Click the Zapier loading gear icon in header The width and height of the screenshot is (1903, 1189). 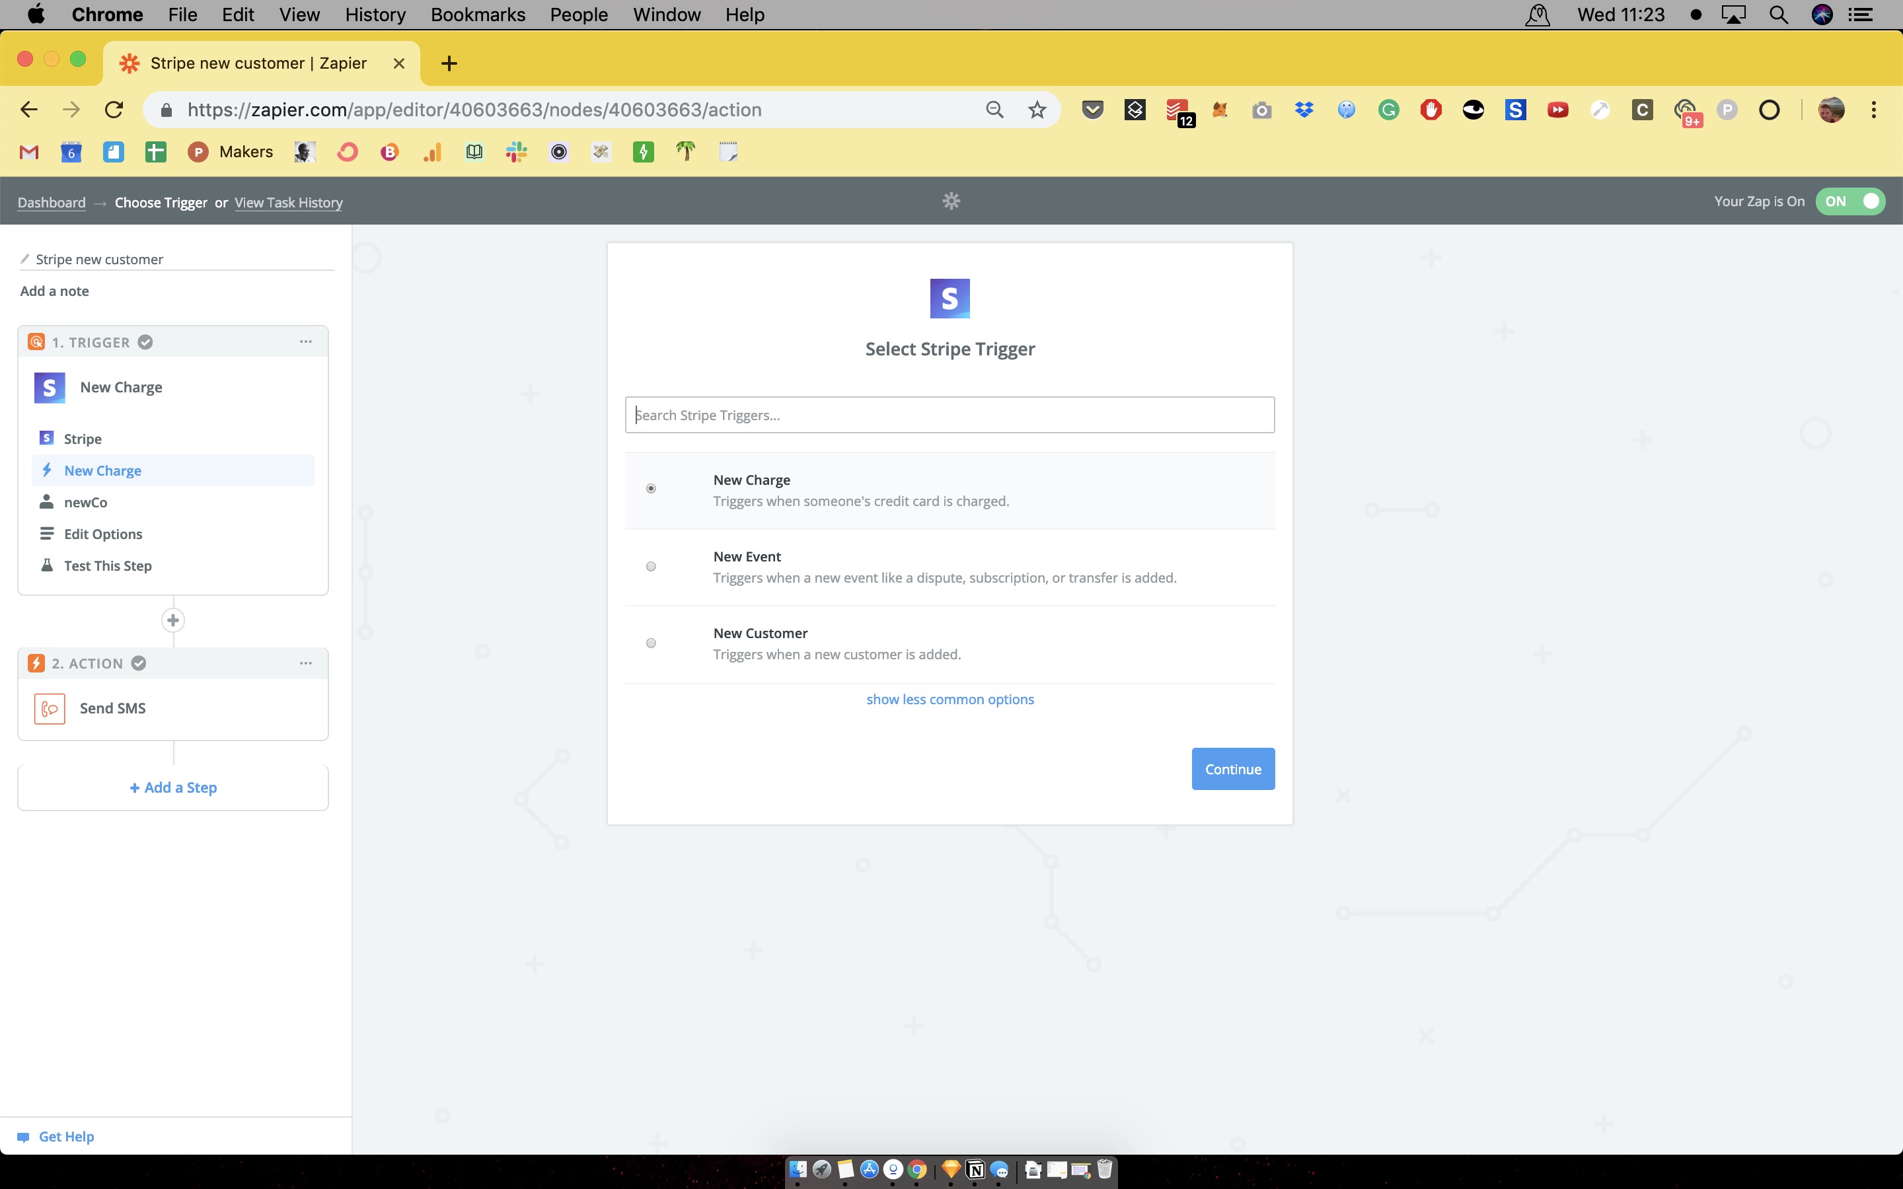click(951, 201)
